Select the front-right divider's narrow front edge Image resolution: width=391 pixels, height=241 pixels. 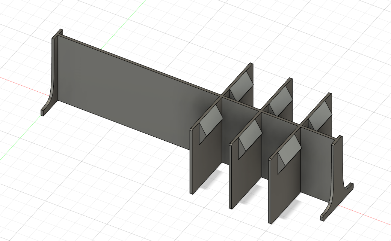point(270,191)
